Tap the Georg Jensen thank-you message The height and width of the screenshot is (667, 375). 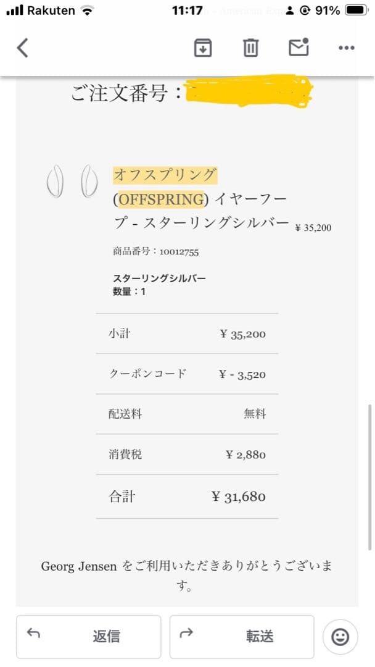(x=187, y=566)
